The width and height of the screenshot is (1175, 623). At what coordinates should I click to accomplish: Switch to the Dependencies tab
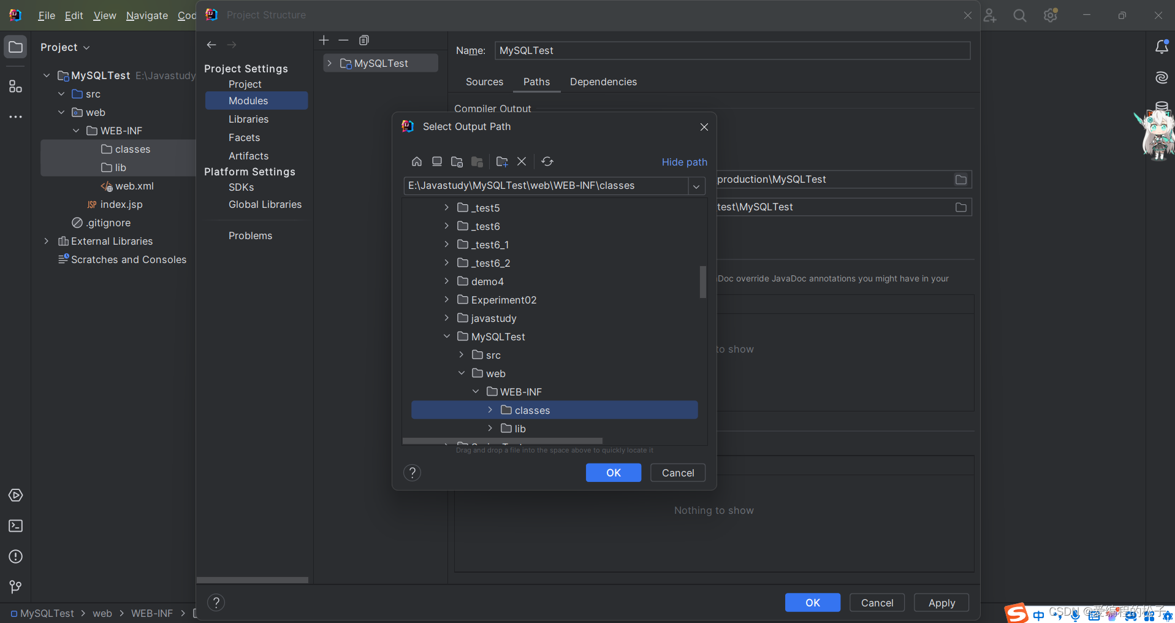click(x=603, y=82)
